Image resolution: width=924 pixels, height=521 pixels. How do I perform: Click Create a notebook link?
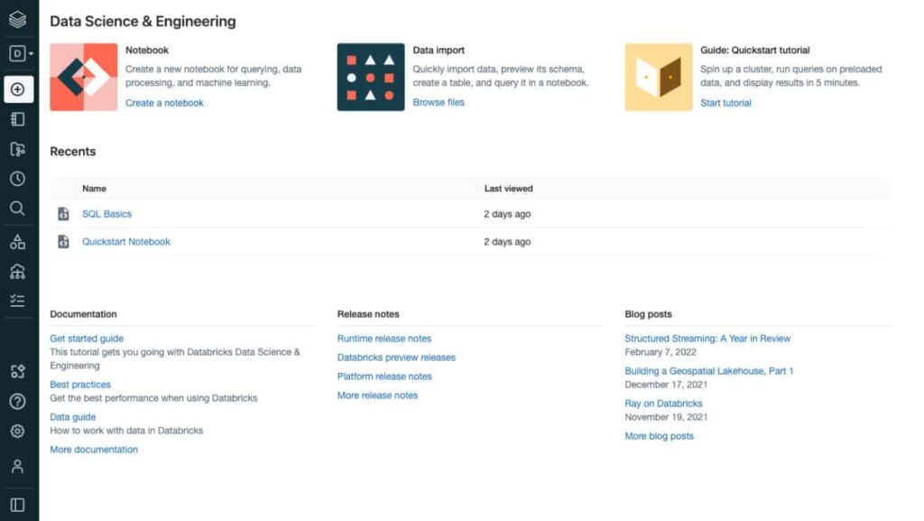164,103
